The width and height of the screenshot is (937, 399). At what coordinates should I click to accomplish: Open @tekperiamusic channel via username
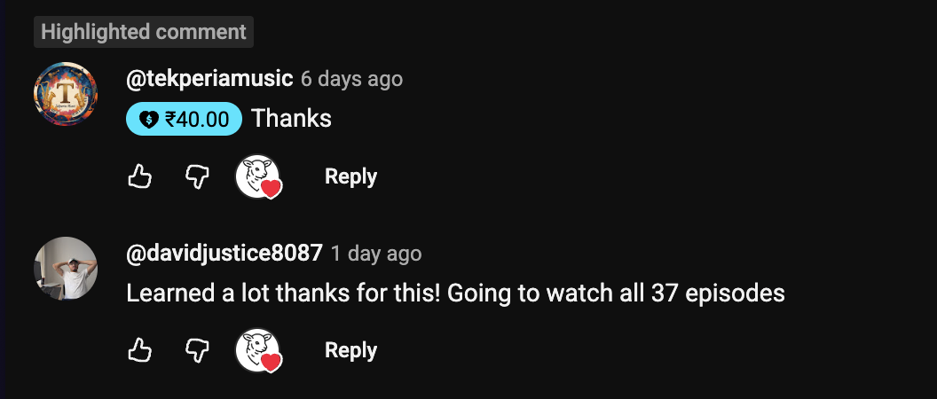pyautogui.click(x=209, y=78)
